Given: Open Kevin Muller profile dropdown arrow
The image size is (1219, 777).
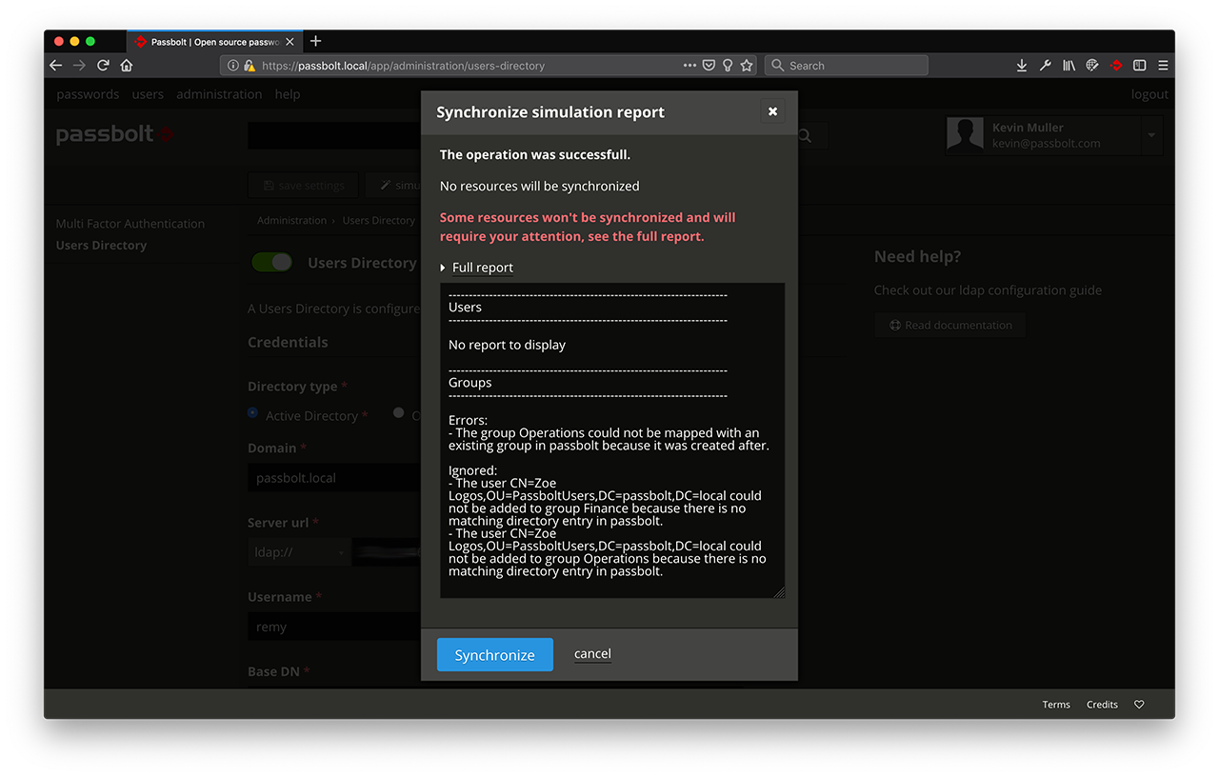Looking at the screenshot, I should pyautogui.click(x=1150, y=136).
